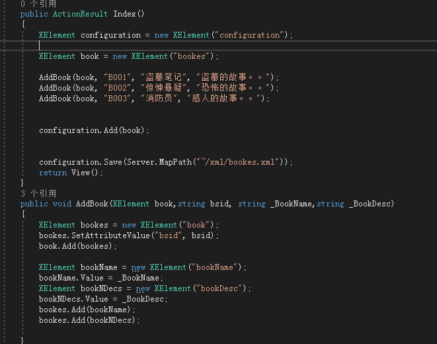Click the Index method name in its declaration
The width and height of the screenshot is (437, 344).
pyautogui.click(x=126, y=13)
